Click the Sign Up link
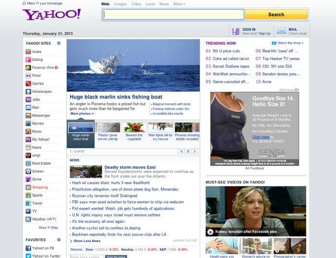This screenshot has width=336, height=258. pyautogui.click(x=265, y=34)
